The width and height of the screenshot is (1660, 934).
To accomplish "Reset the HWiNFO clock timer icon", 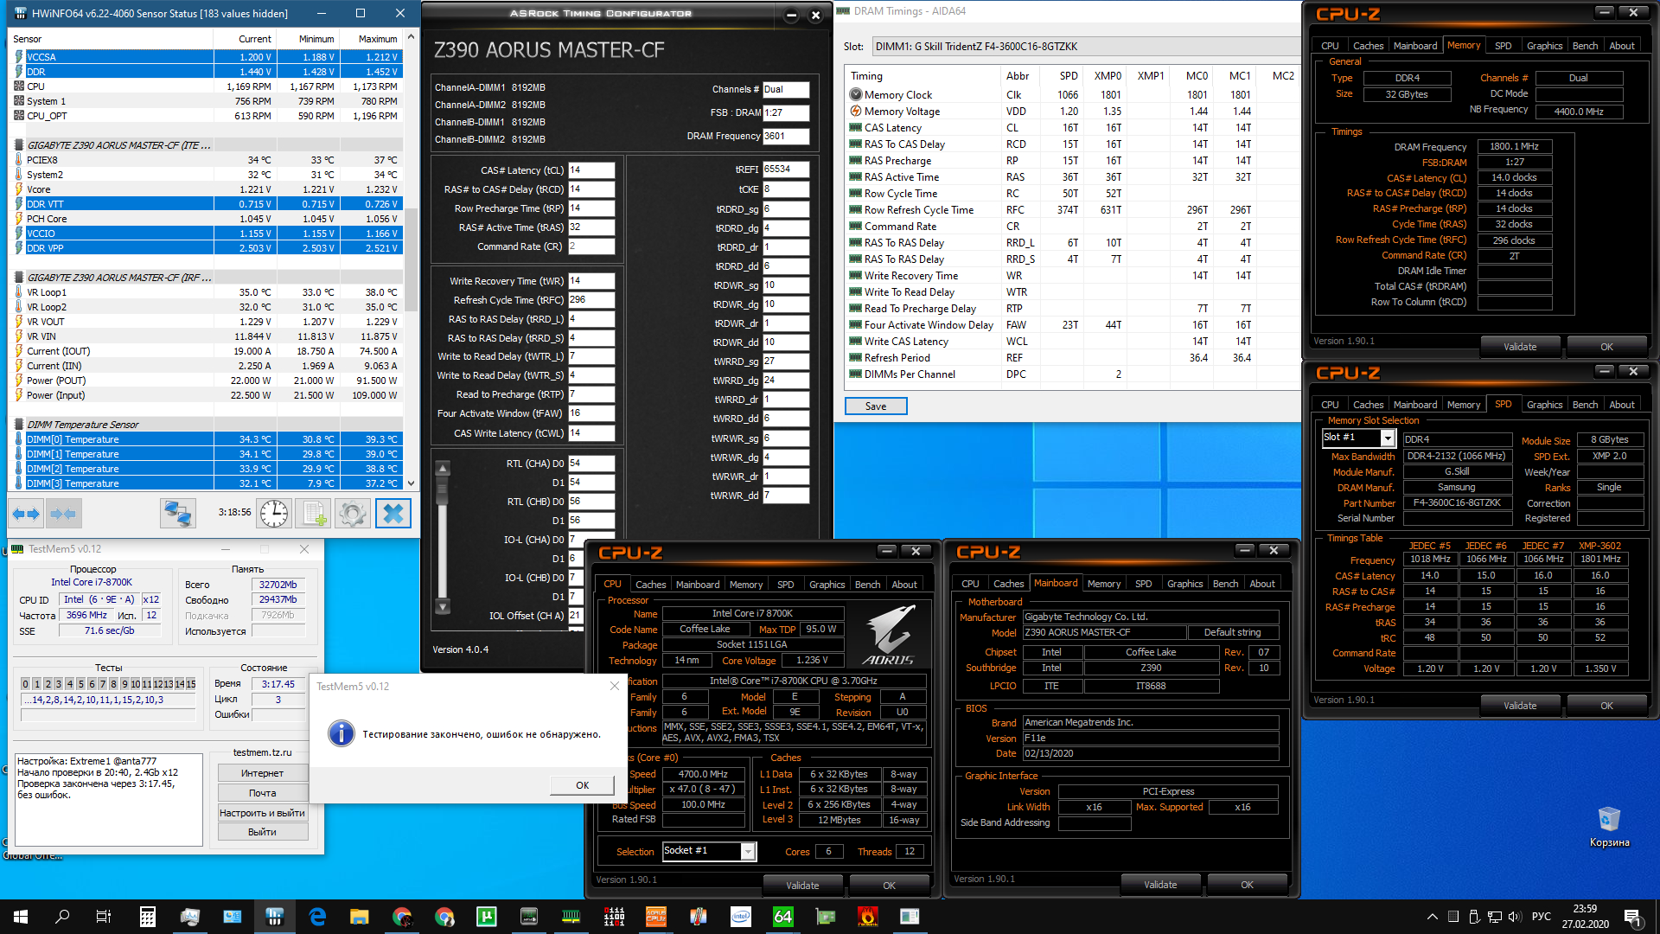I will click(x=274, y=514).
